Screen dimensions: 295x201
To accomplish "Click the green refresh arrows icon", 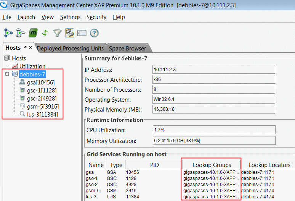I will 45,33.
